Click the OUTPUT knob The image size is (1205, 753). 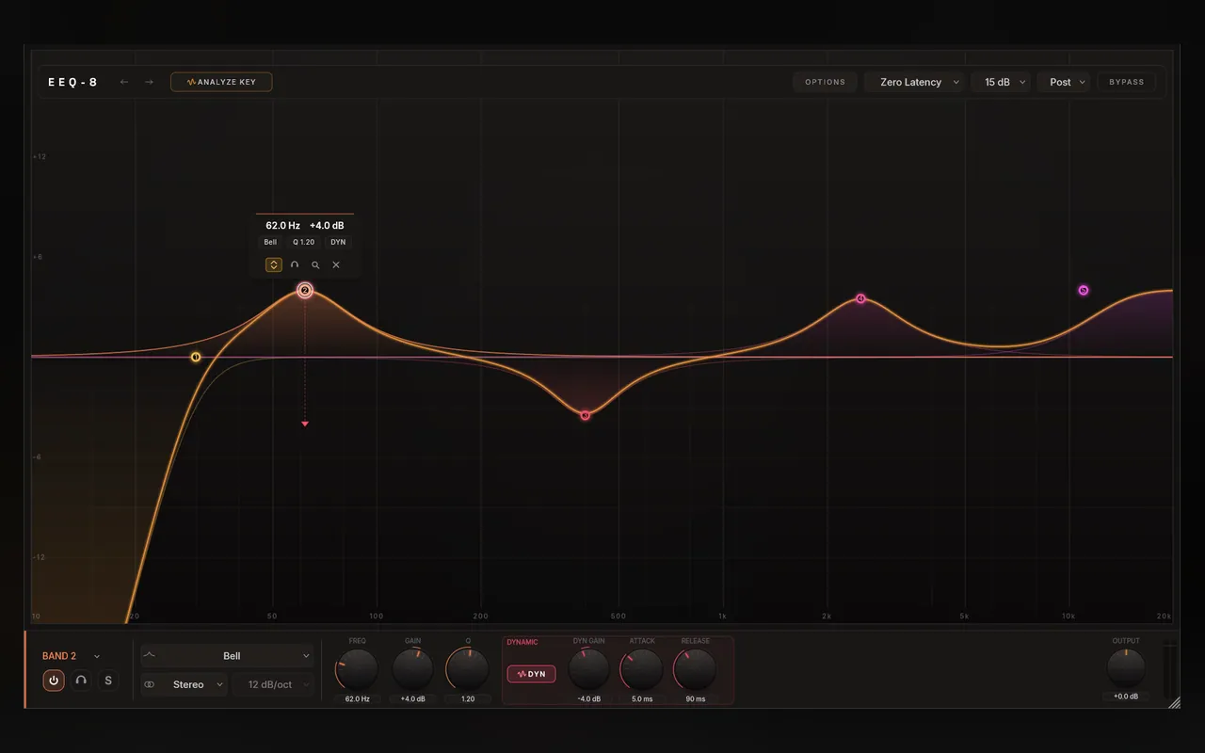tap(1126, 667)
